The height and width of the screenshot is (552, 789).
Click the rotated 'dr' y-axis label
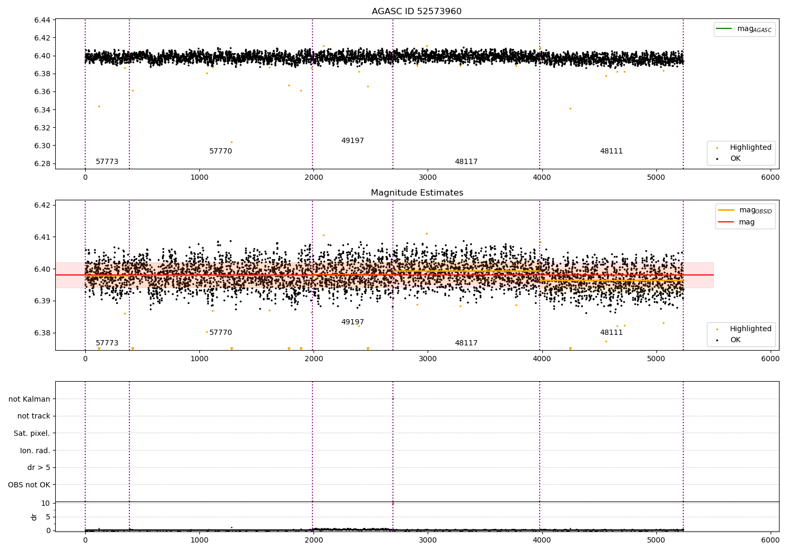(x=34, y=517)
